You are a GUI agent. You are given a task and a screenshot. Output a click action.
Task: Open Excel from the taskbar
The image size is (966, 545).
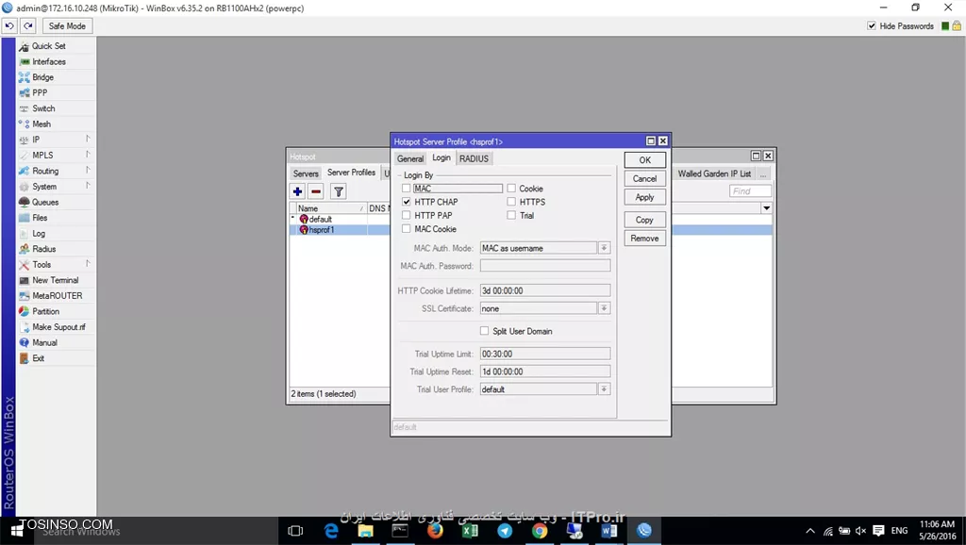point(470,531)
